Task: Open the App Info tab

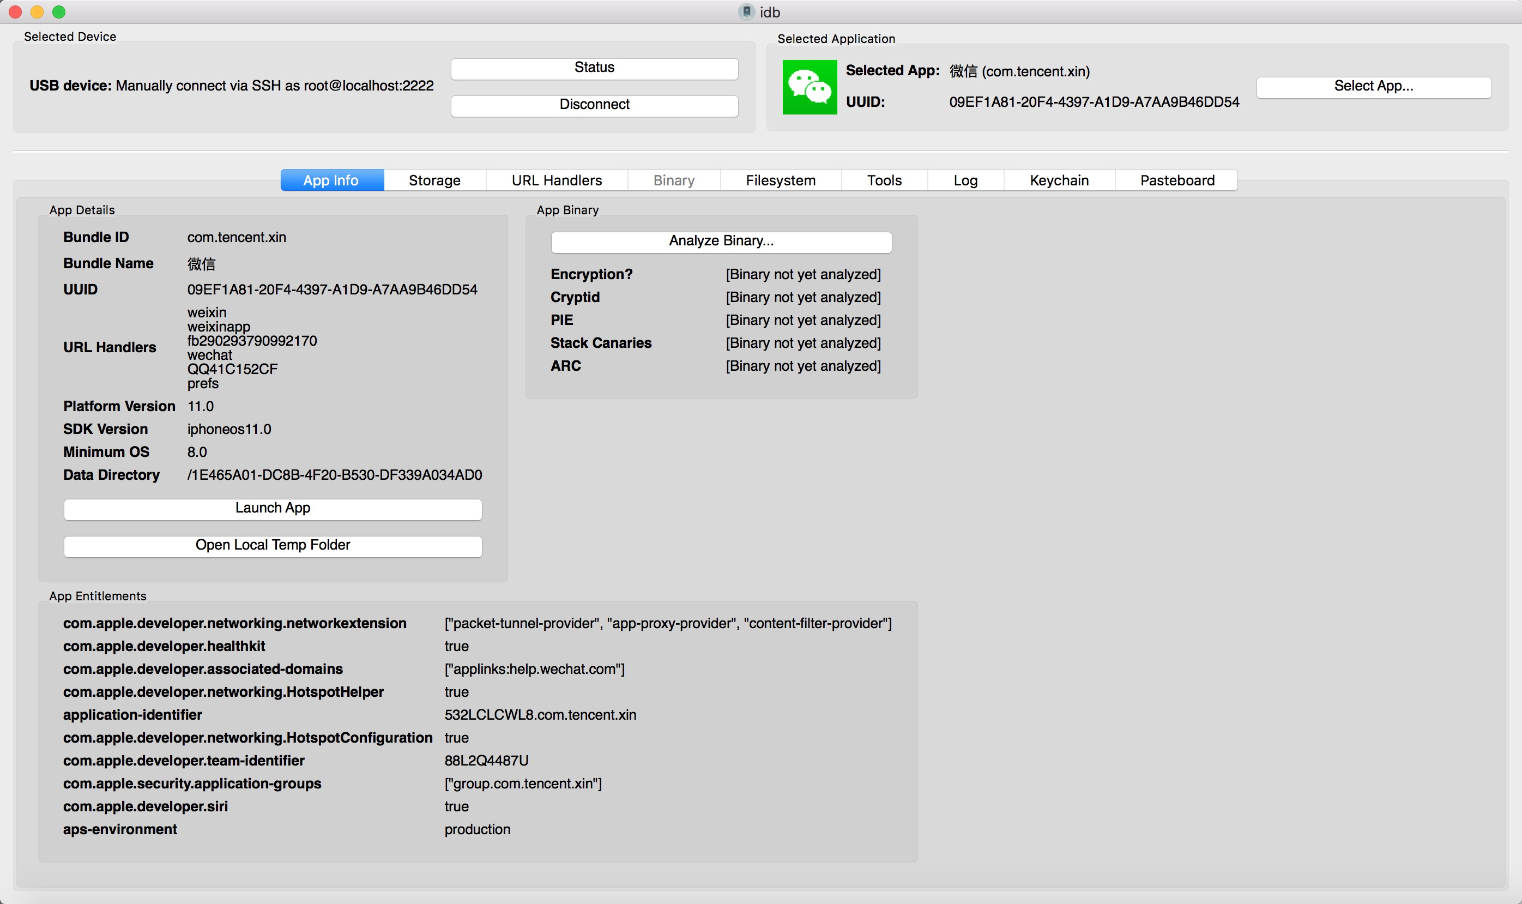Action: pyautogui.click(x=332, y=180)
